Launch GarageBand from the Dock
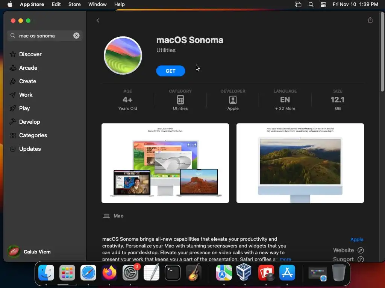Screen dimensions: 385x288 [x=194, y=273]
